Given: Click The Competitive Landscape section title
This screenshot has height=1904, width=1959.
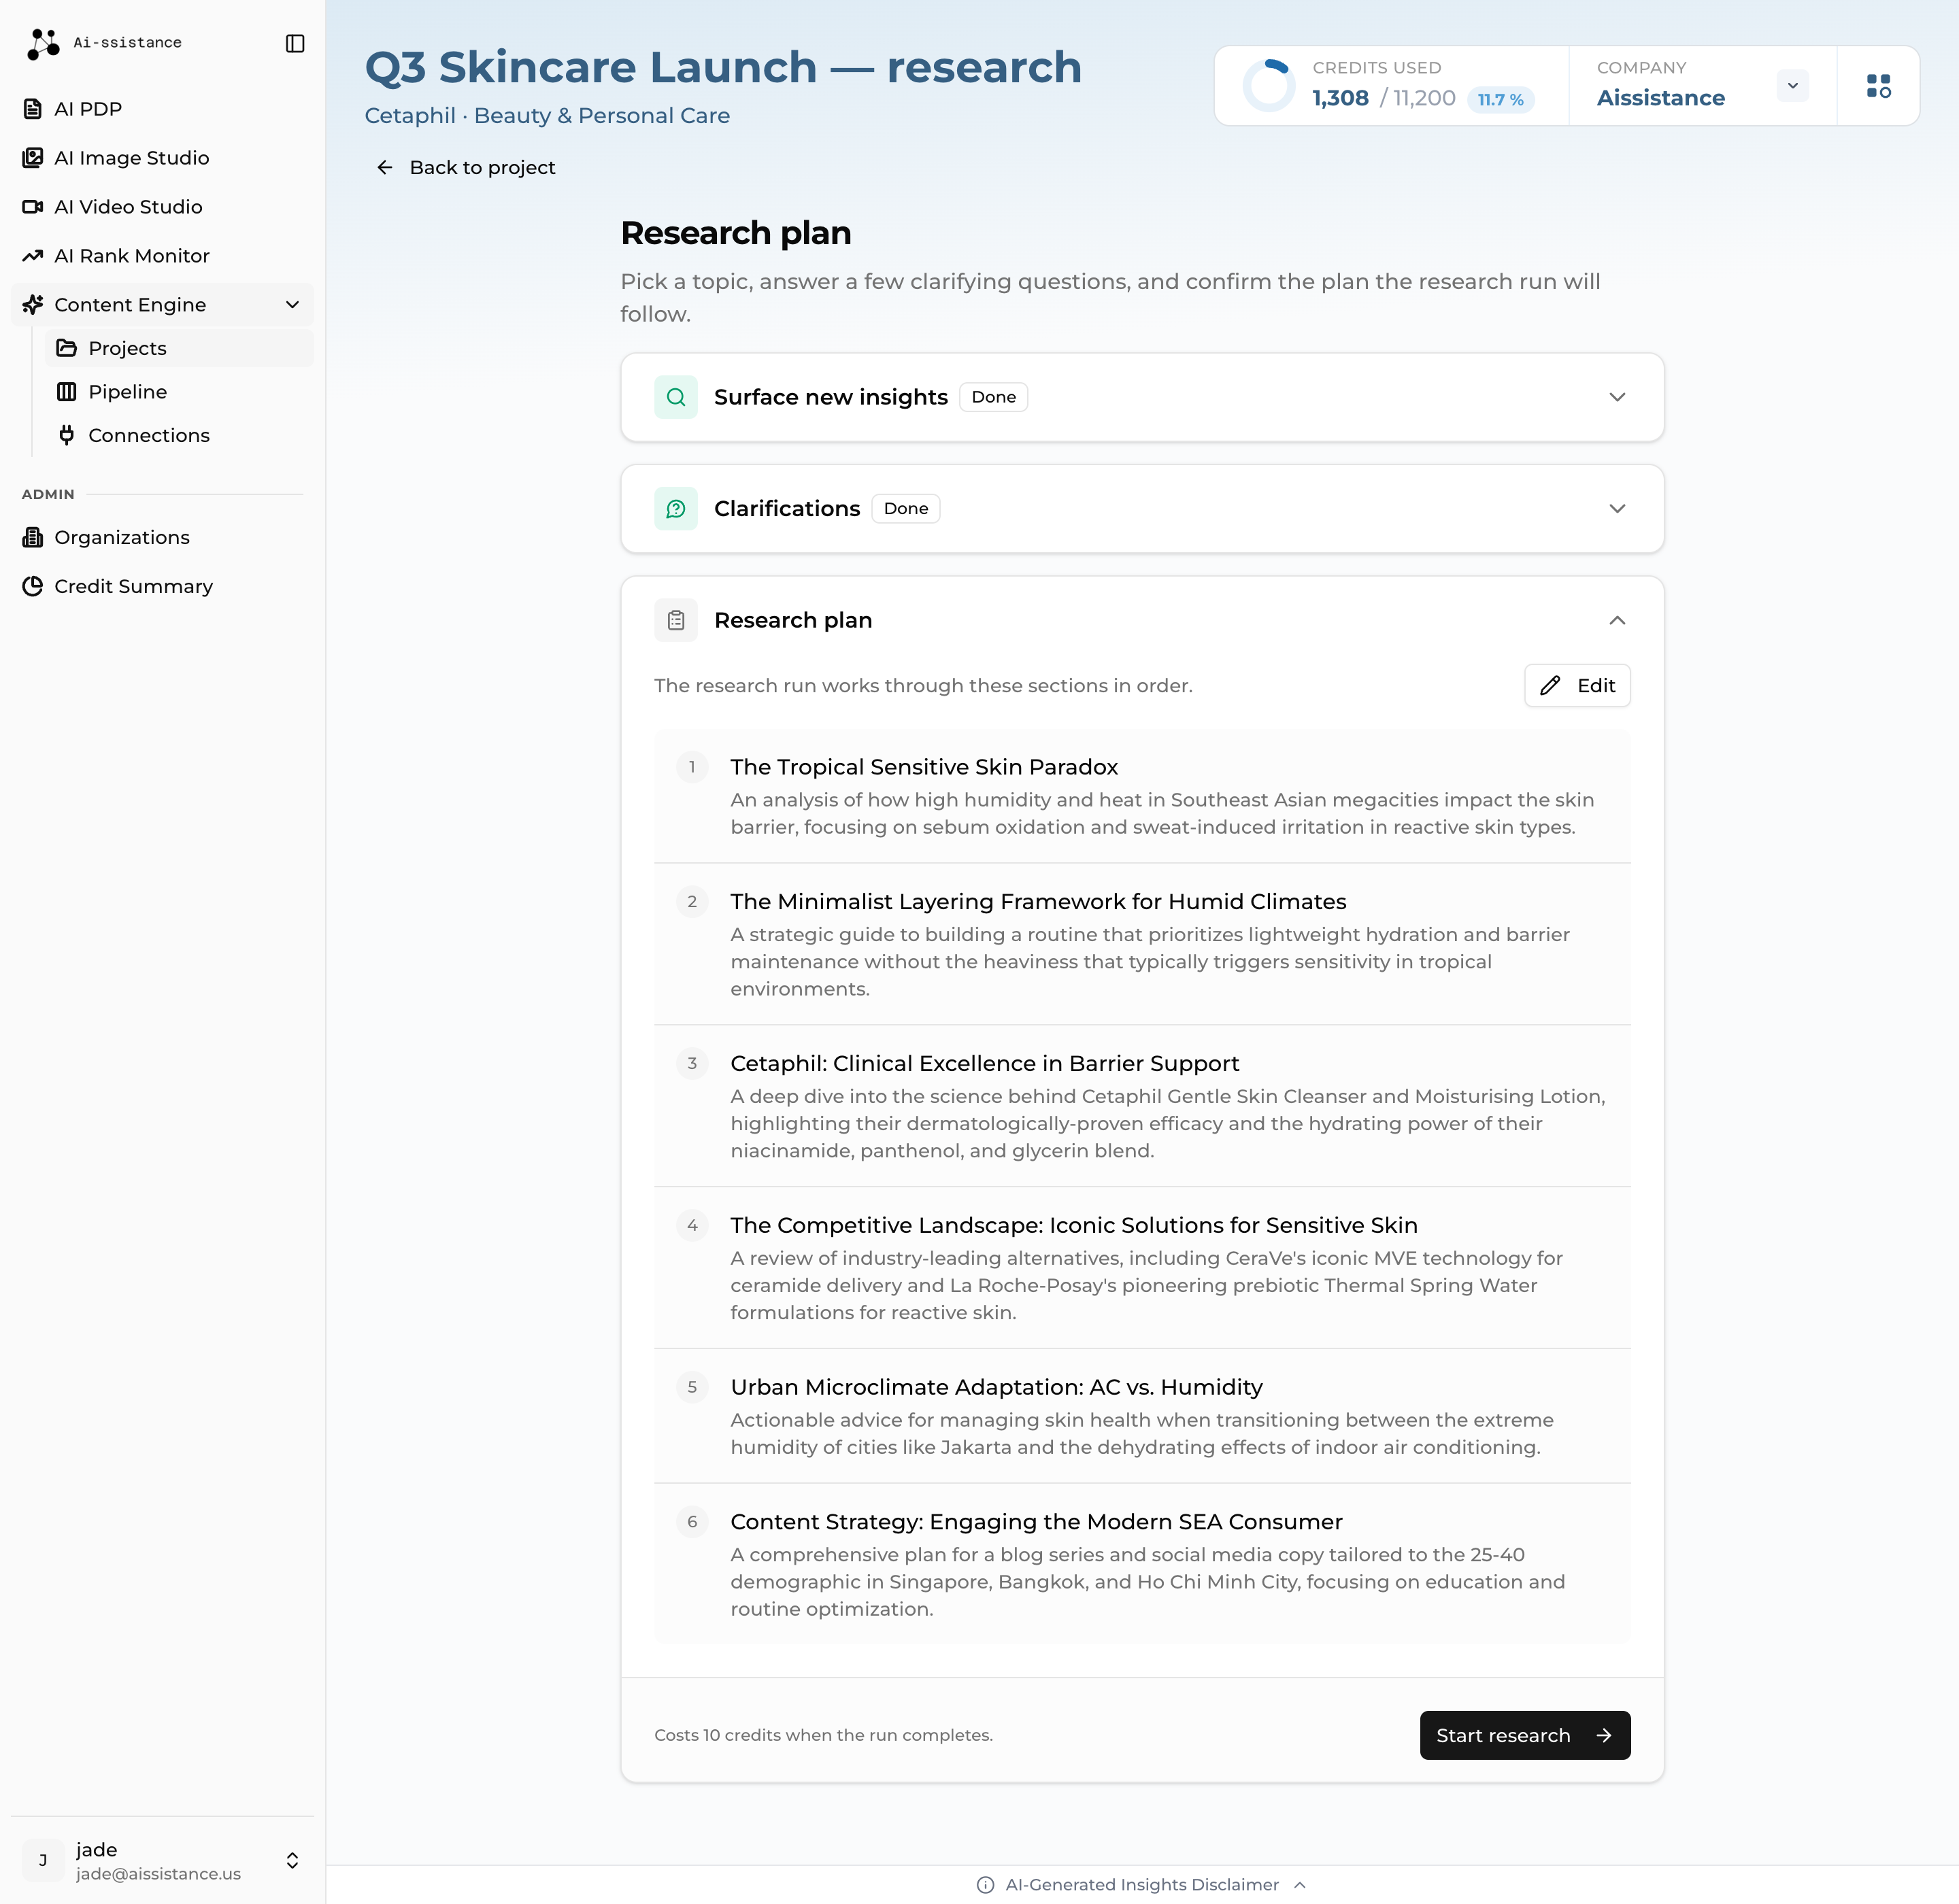Looking at the screenshot, I should coord(1073,1225).
